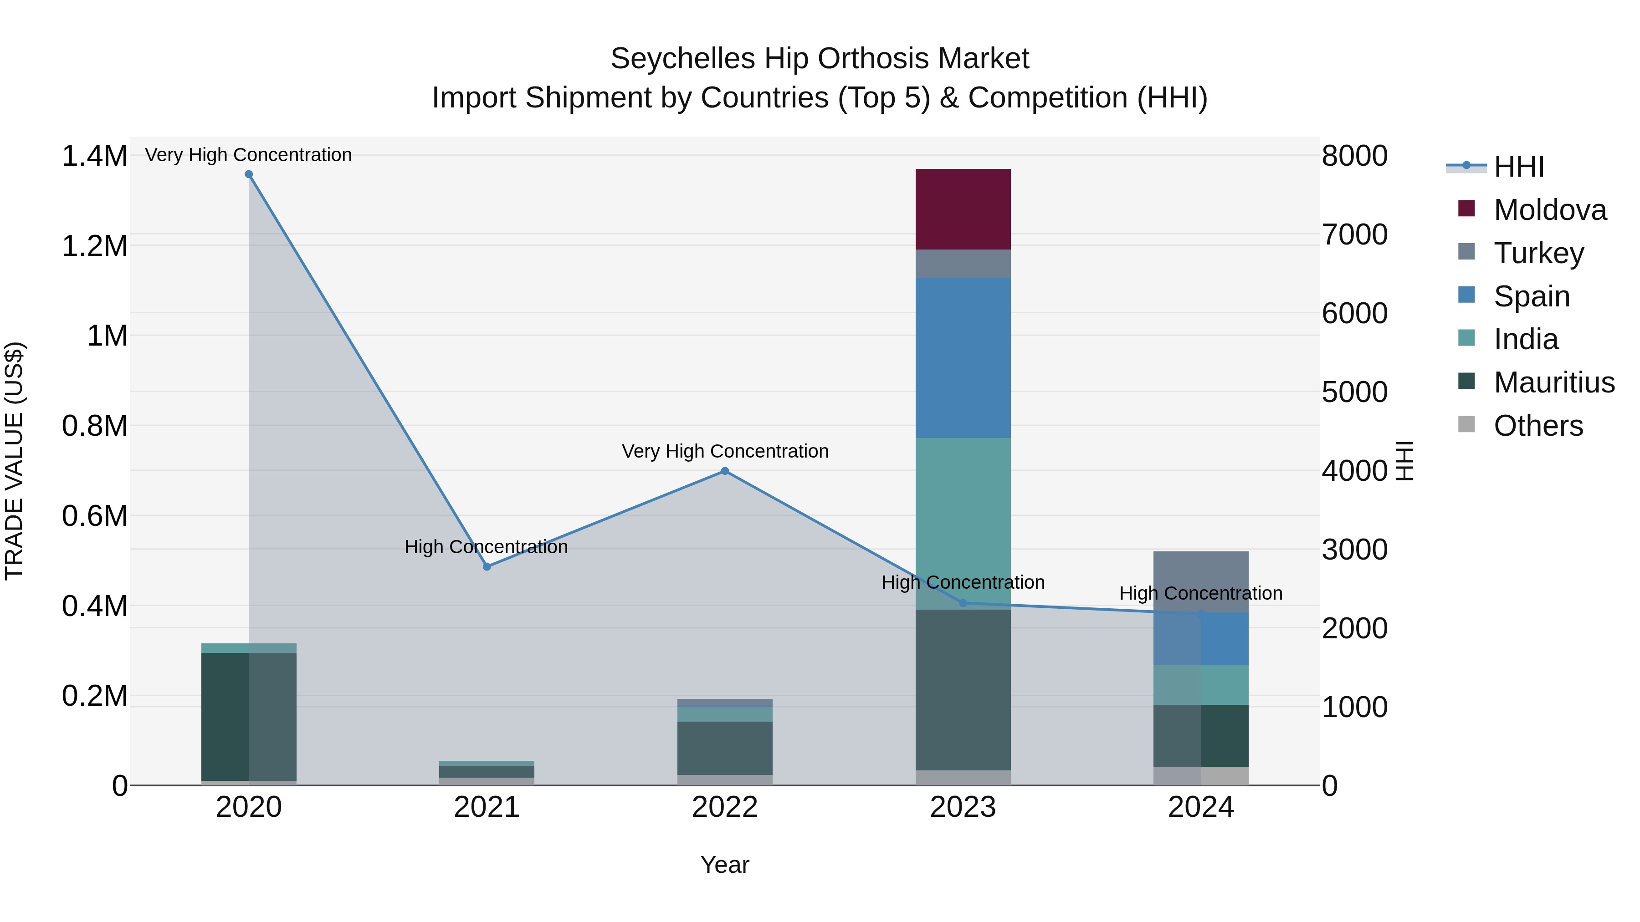Click the Mauritius segment in 2020 bar

[249, 717]
